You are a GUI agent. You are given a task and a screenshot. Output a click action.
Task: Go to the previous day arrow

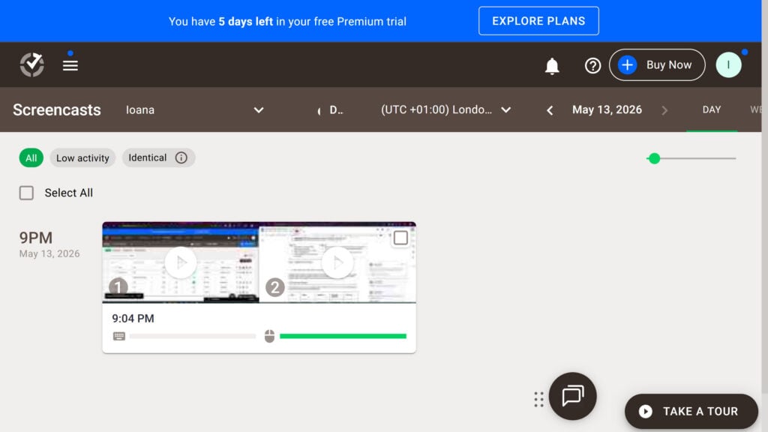[550, 111]
